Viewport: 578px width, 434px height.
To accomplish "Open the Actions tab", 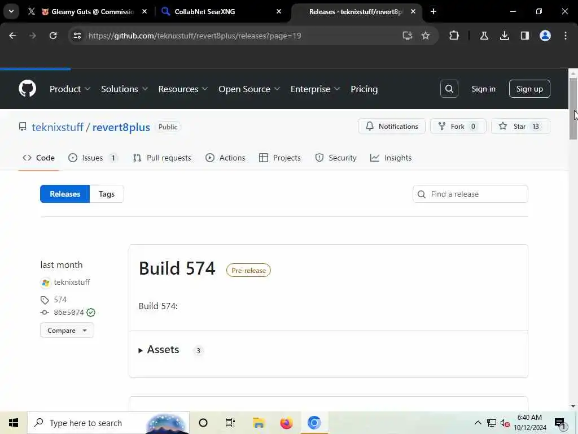I will point(225,158).
